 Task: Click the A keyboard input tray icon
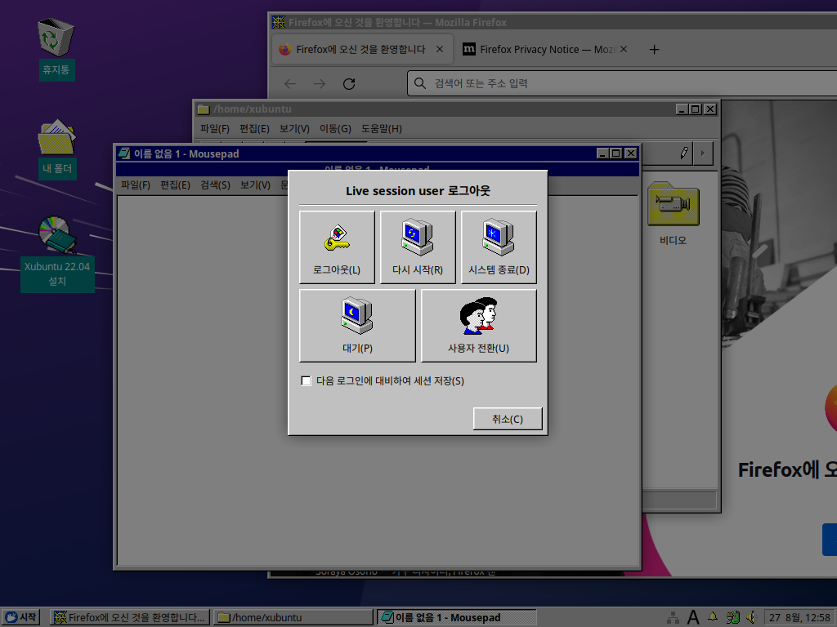point(693,617)
